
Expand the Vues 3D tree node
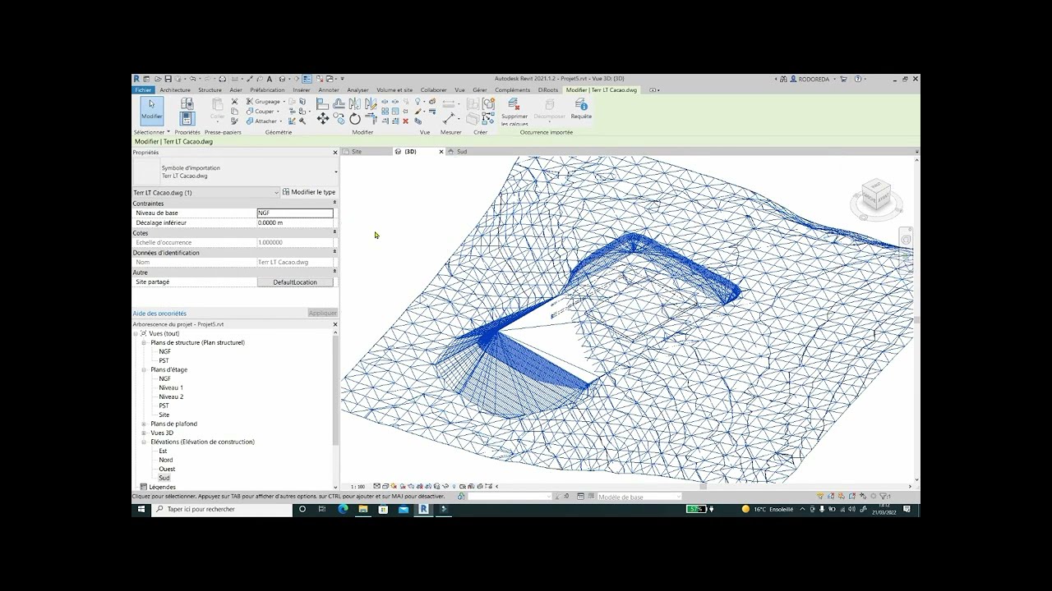(x=144, y=433)
